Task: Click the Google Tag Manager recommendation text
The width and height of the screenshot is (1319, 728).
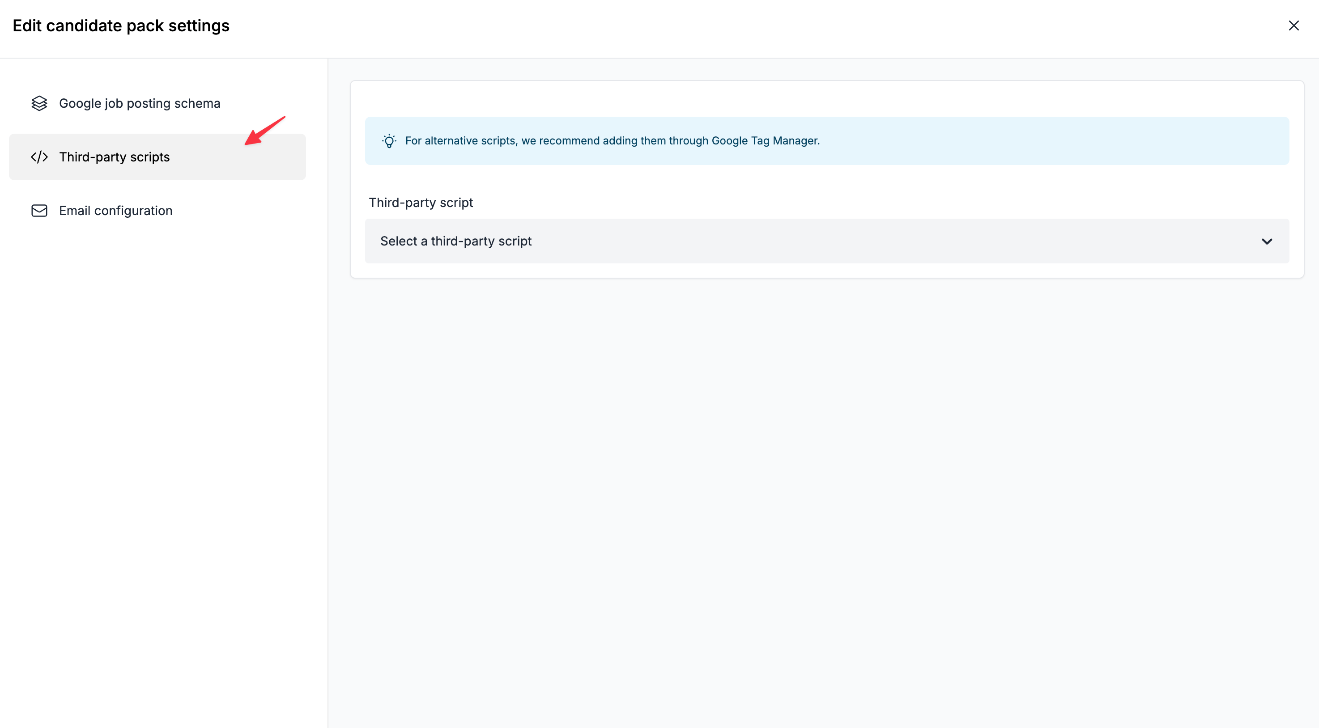Action: click(613, 141)
